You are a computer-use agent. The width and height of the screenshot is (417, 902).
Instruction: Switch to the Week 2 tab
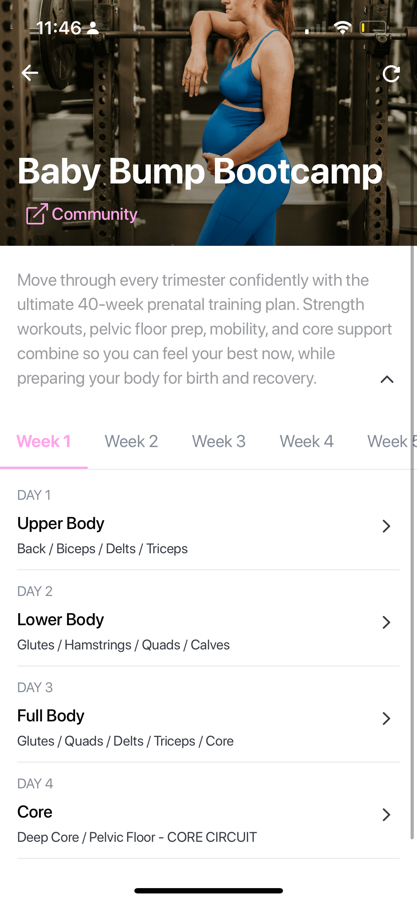[x=131, y=441]
